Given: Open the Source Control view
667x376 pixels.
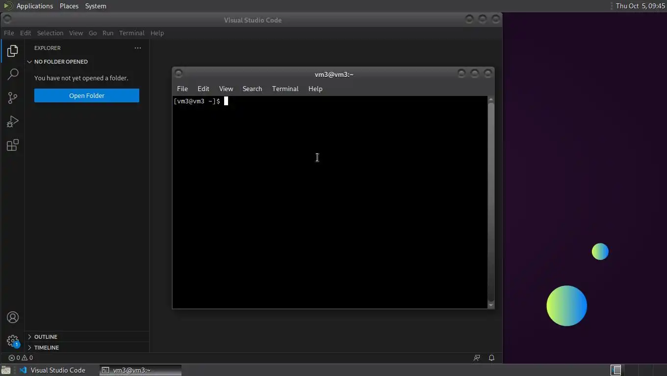Looking at the screenshot, I should click(x=13, y=98).
